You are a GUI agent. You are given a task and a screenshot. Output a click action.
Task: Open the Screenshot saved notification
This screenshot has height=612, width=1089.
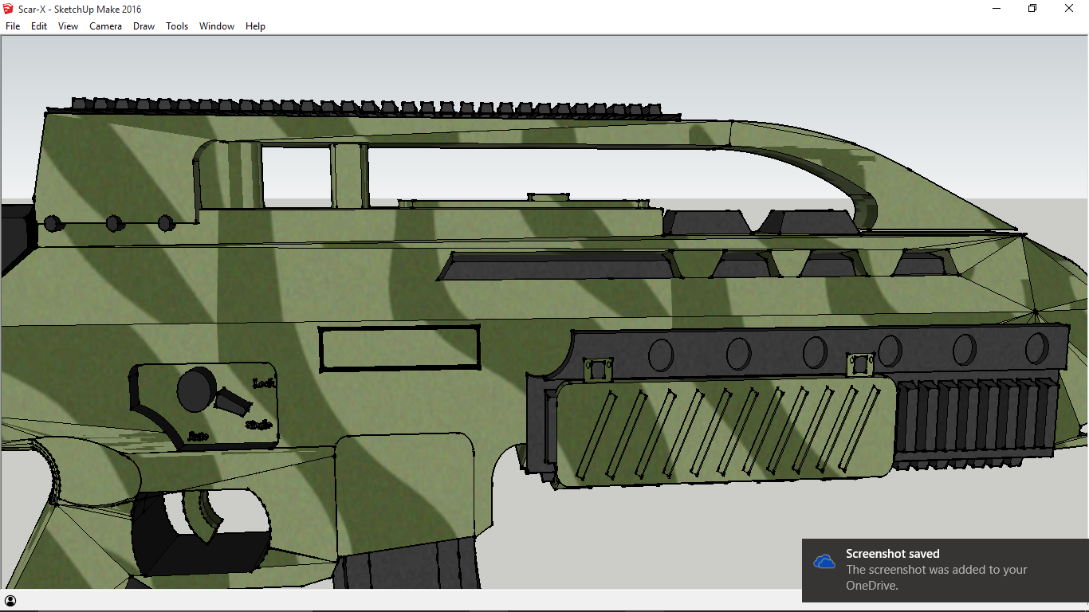941,570
